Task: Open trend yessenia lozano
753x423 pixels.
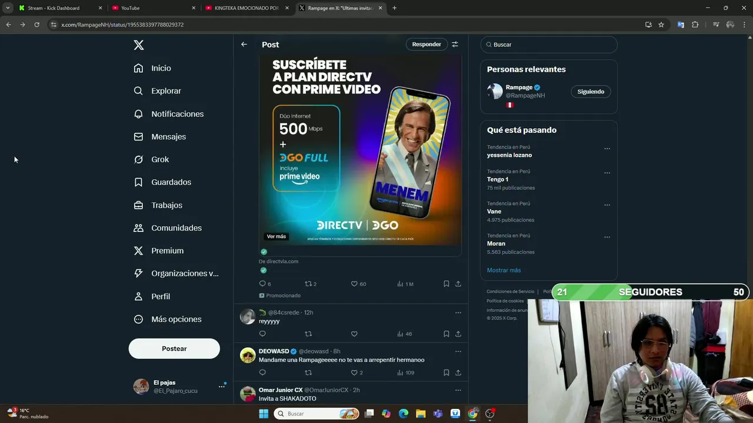Action: (509, 155)
